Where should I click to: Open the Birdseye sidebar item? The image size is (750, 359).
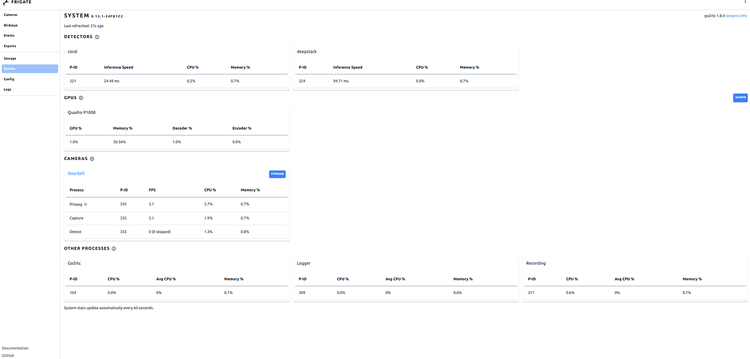point(10,25)
